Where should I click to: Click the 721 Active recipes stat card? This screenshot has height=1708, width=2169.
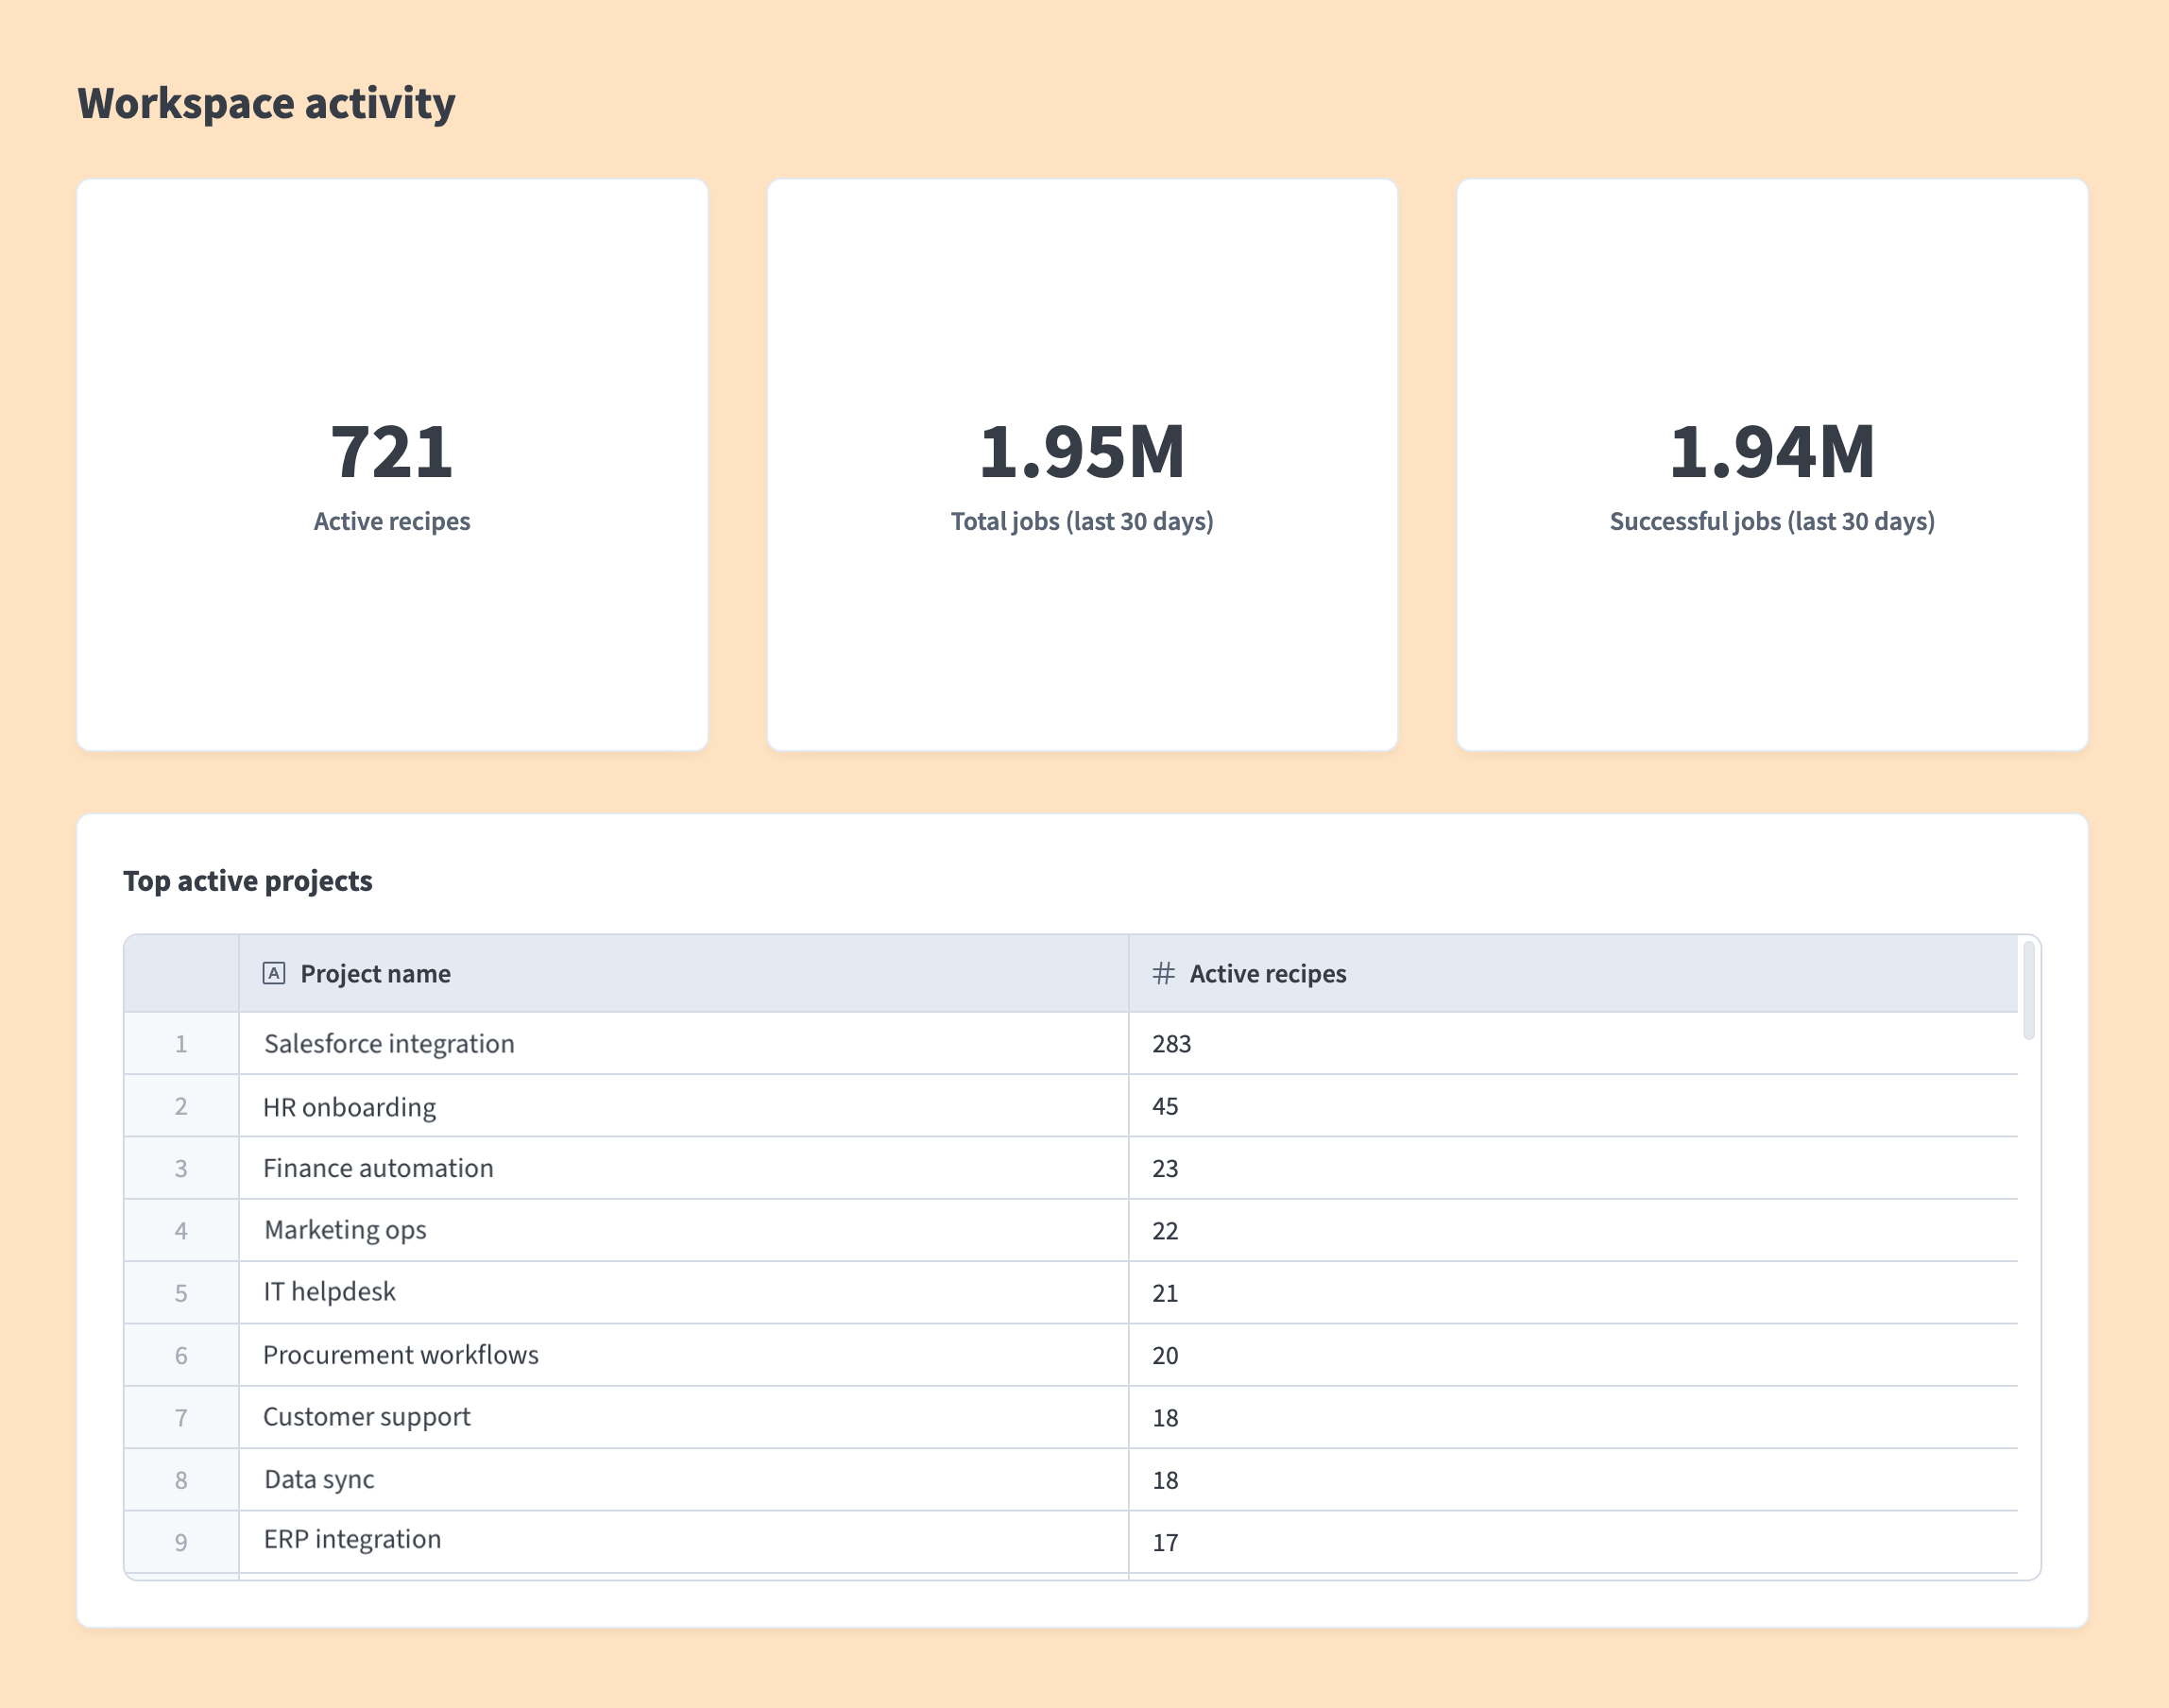[392, 463]
